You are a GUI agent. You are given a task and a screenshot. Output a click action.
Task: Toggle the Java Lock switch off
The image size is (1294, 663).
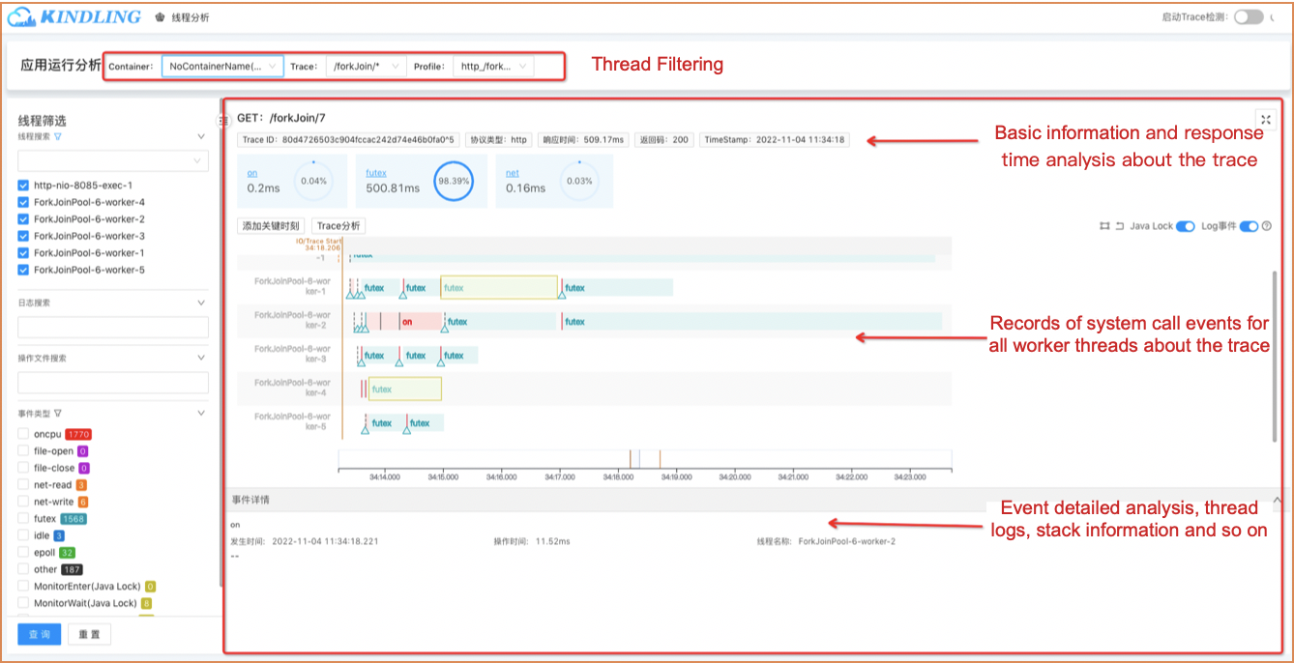[x=1185, y=226]
